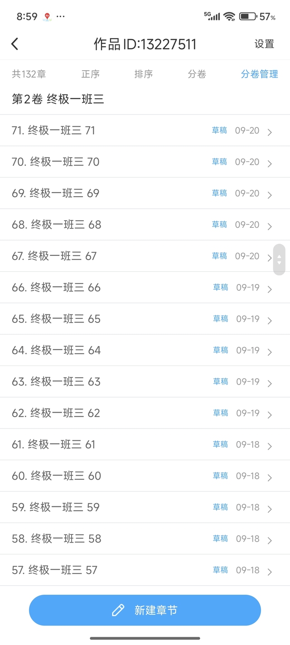Tap the battery icon in status bar
290x645 pixels.
pos(247,16)
